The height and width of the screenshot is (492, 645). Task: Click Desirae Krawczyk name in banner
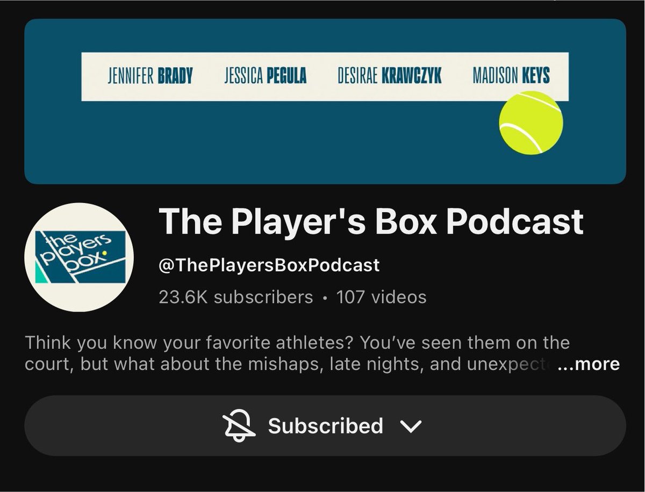[390, 76]
